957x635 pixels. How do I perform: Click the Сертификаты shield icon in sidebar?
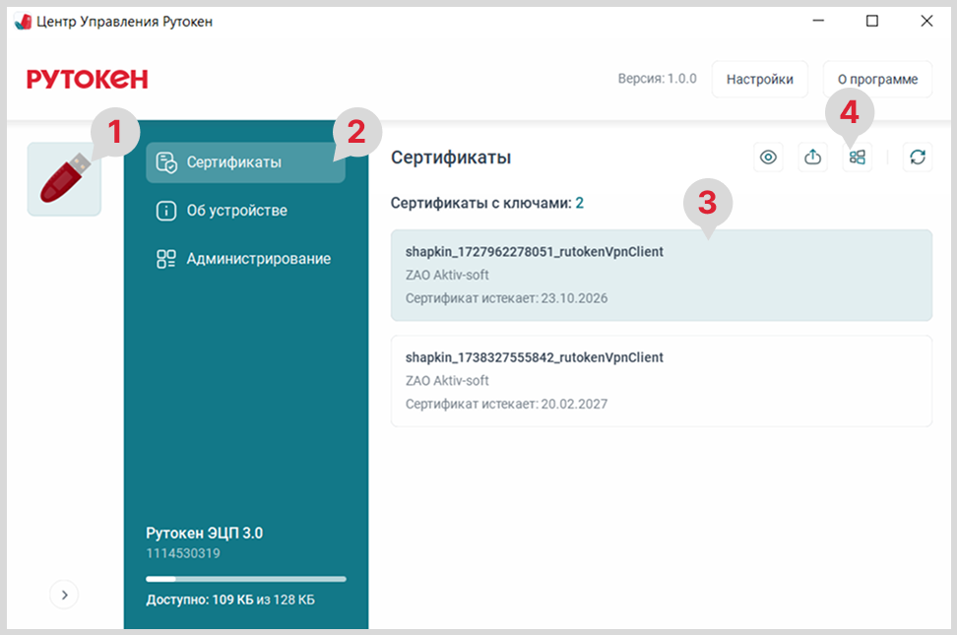[166, 162]
